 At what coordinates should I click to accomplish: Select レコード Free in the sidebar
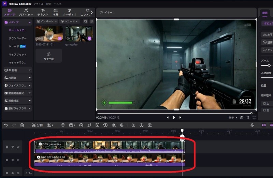point(17,46)
